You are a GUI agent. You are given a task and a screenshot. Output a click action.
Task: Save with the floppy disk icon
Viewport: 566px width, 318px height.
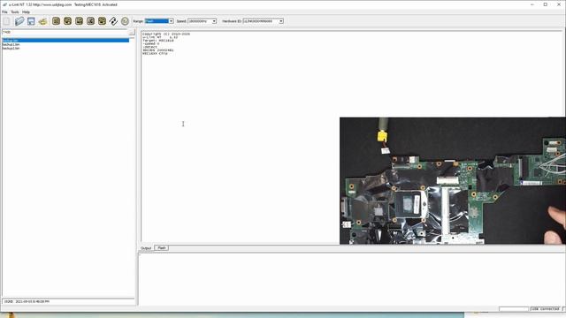[x=31, y=21]
